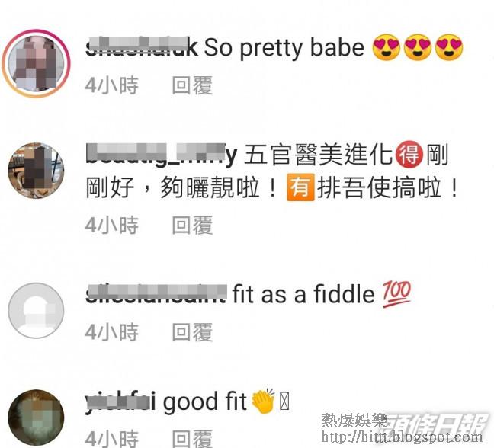
Task: Reply to the 五官醫美進化 comment
Action: point(193,225)
